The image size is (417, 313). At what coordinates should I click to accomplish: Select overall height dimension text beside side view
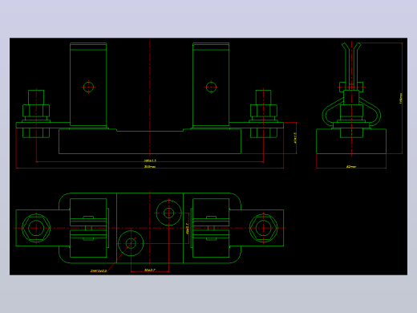pyautogui.click(x=400, y=98)
